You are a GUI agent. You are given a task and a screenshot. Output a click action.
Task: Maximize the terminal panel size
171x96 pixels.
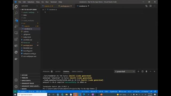(x=150, y=71)
